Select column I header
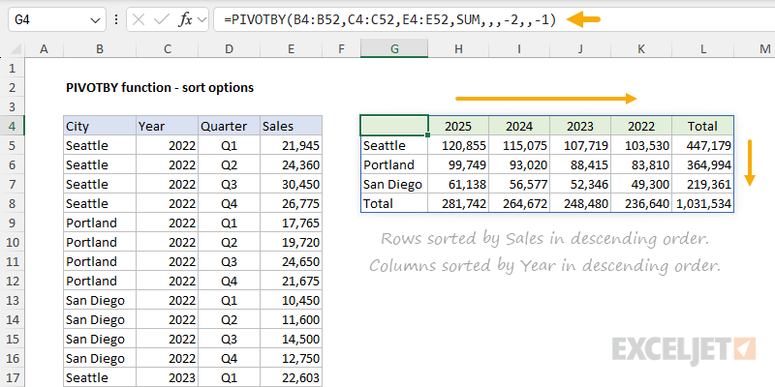The width and height of the screenshot is (775, 387). [x=519, y=49]
